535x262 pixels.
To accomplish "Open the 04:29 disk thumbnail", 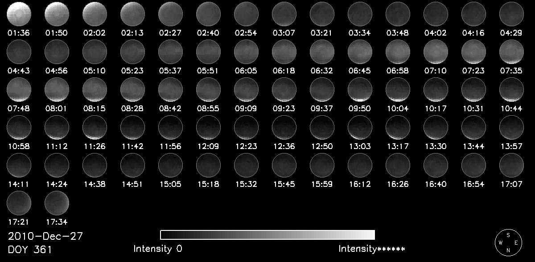I will (x=511, y=14).
